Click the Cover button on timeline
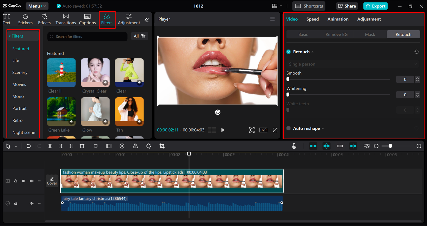 pos(52,181)
